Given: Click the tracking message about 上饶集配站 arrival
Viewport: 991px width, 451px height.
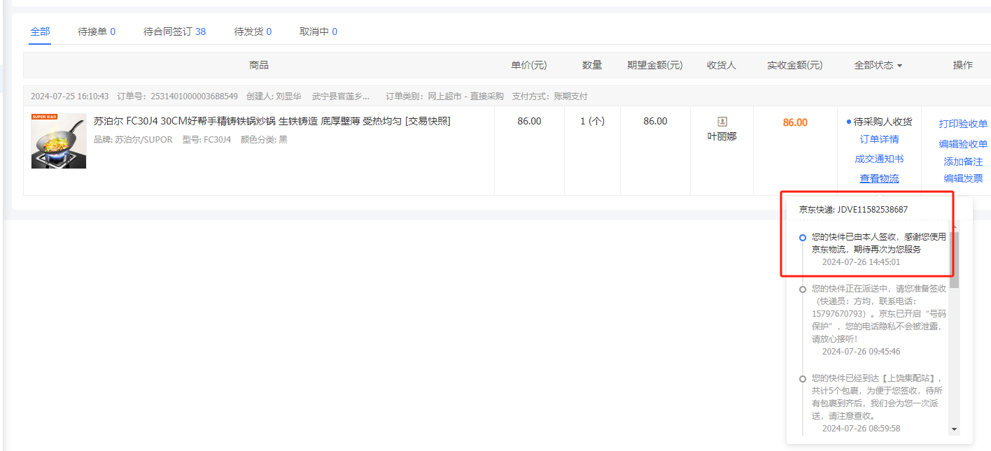Looking at the screenshot, I should pos(878,396).
